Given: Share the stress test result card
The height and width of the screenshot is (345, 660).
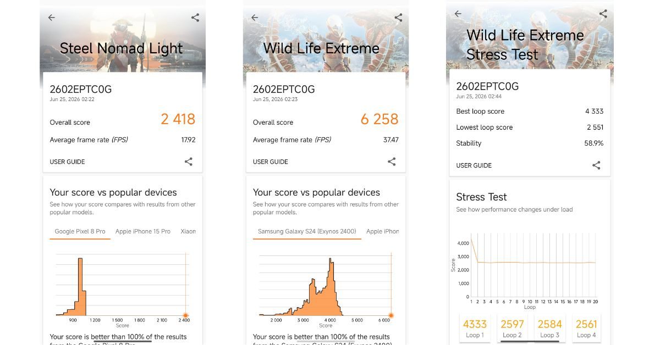Looking at the screenshot, I should point(596,165).
